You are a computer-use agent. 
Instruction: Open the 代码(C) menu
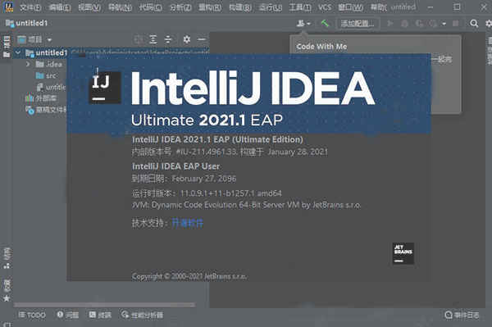tap(151, 7)
